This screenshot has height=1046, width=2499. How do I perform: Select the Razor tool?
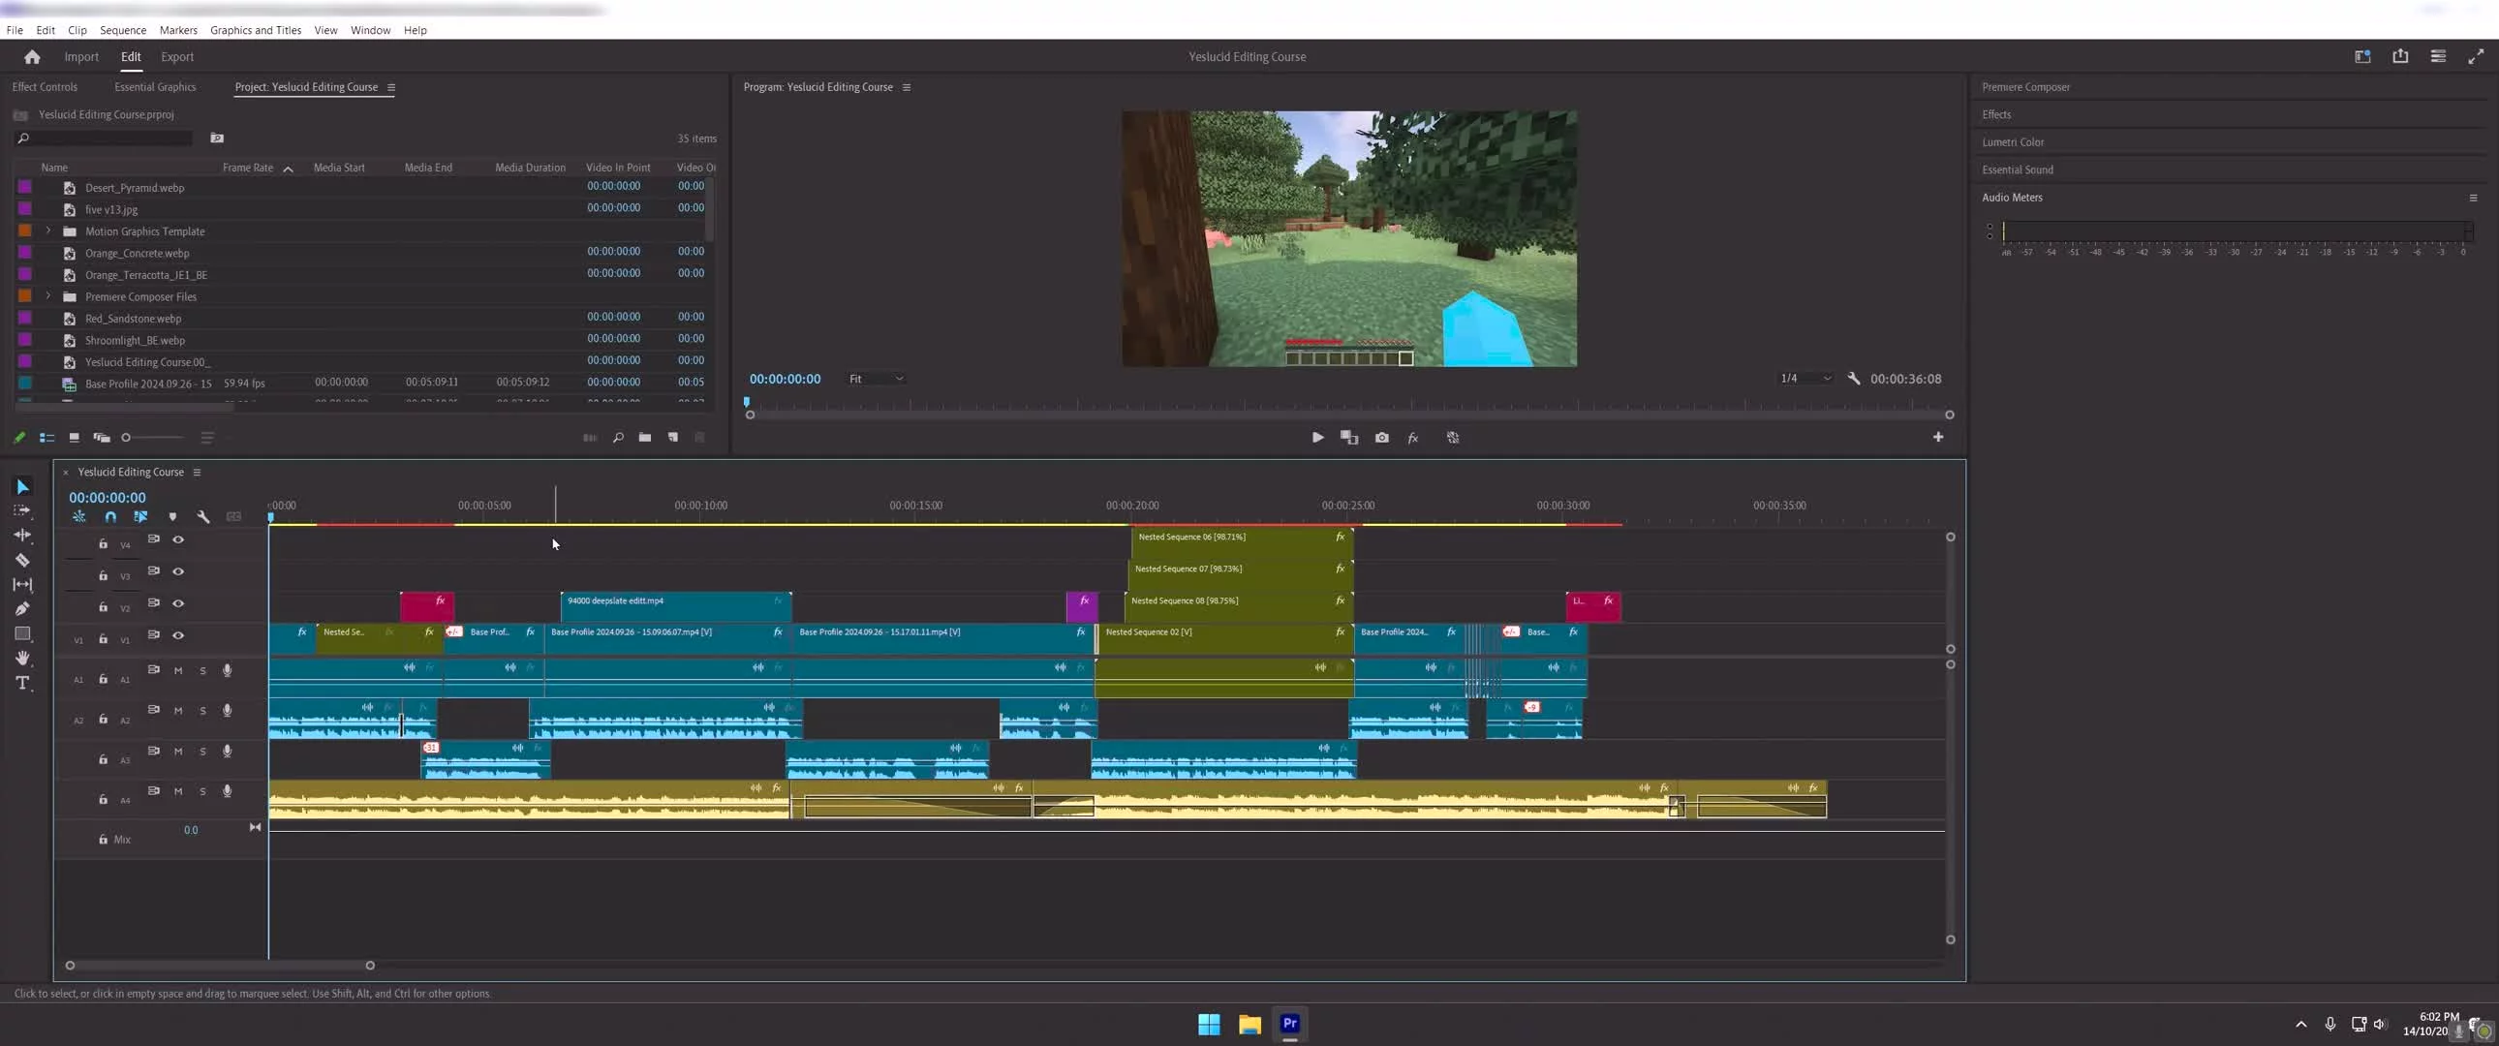[x=22, y=560]
